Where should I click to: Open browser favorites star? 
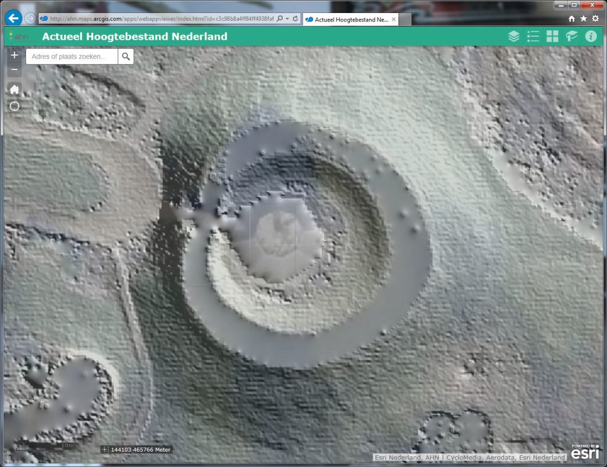click(583, 18)
